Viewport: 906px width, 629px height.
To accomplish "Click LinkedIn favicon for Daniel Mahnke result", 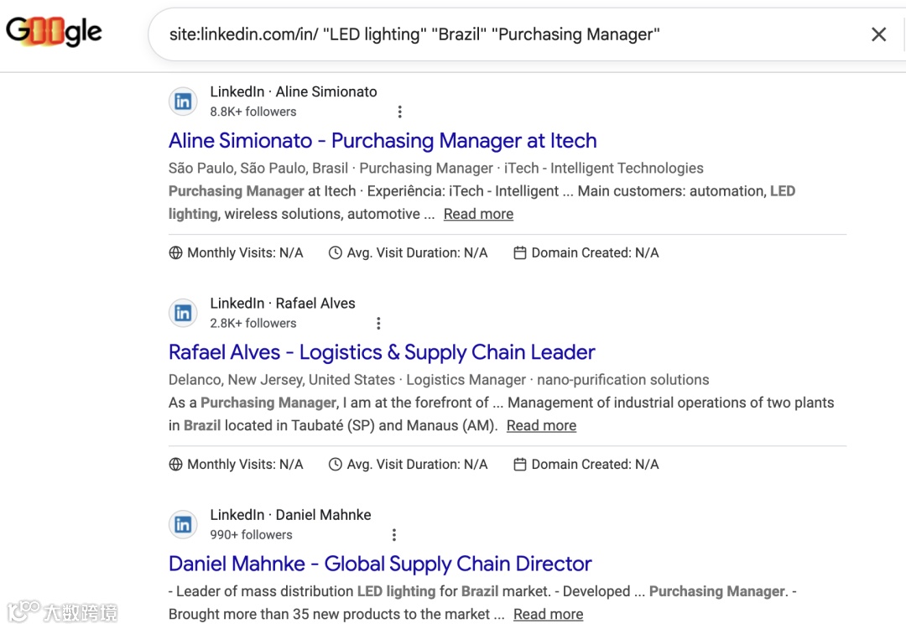I will coord(183,524).
